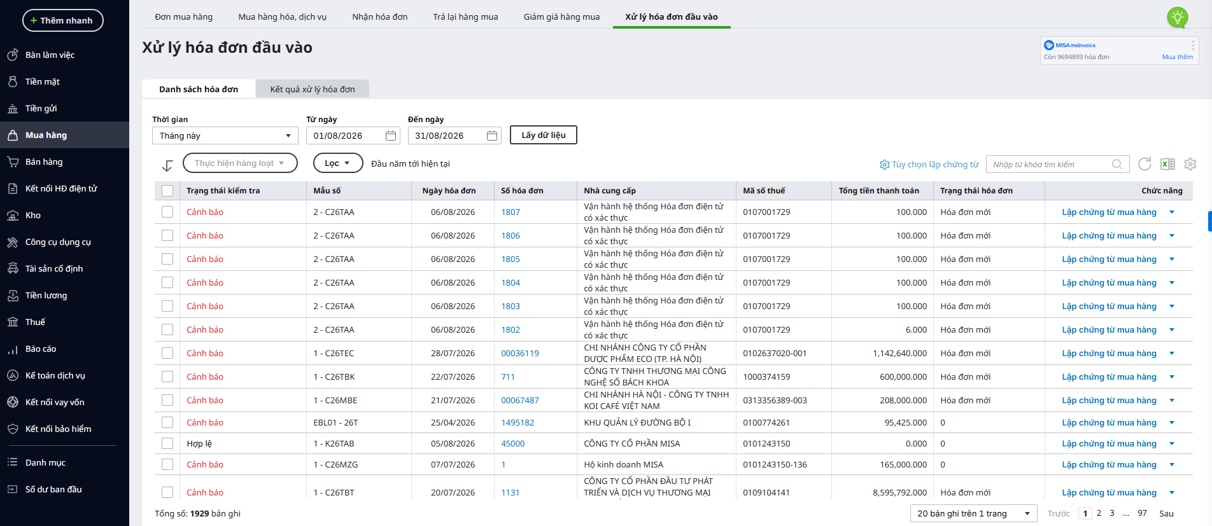Check the row for invoice 45000

click(x=167, y=443)
